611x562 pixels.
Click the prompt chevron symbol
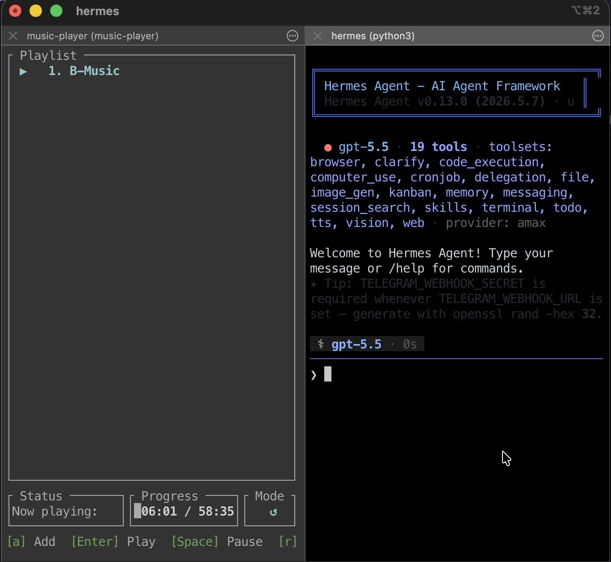(x=314, y=375)
